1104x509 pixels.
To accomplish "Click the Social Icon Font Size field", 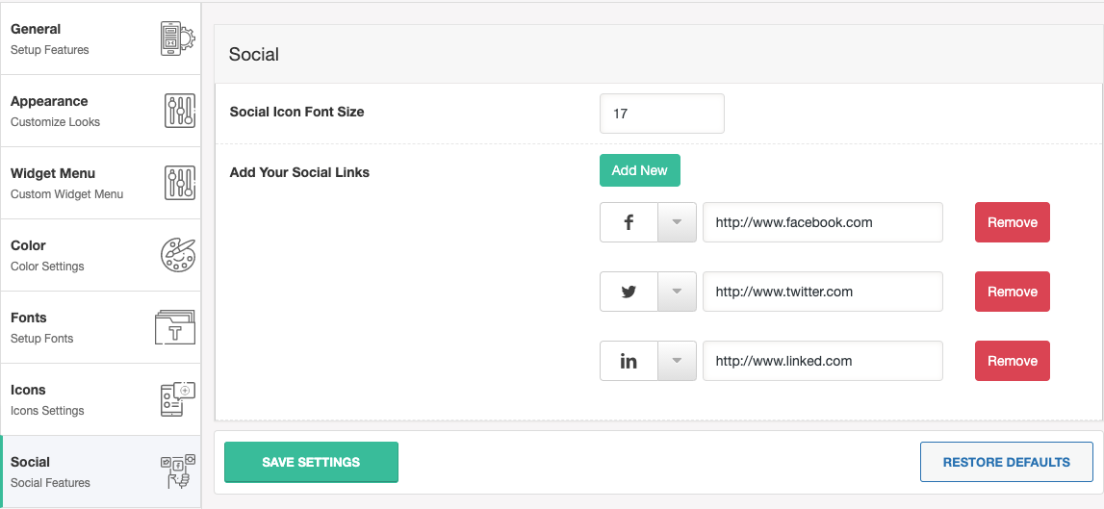I will (661, 114).
